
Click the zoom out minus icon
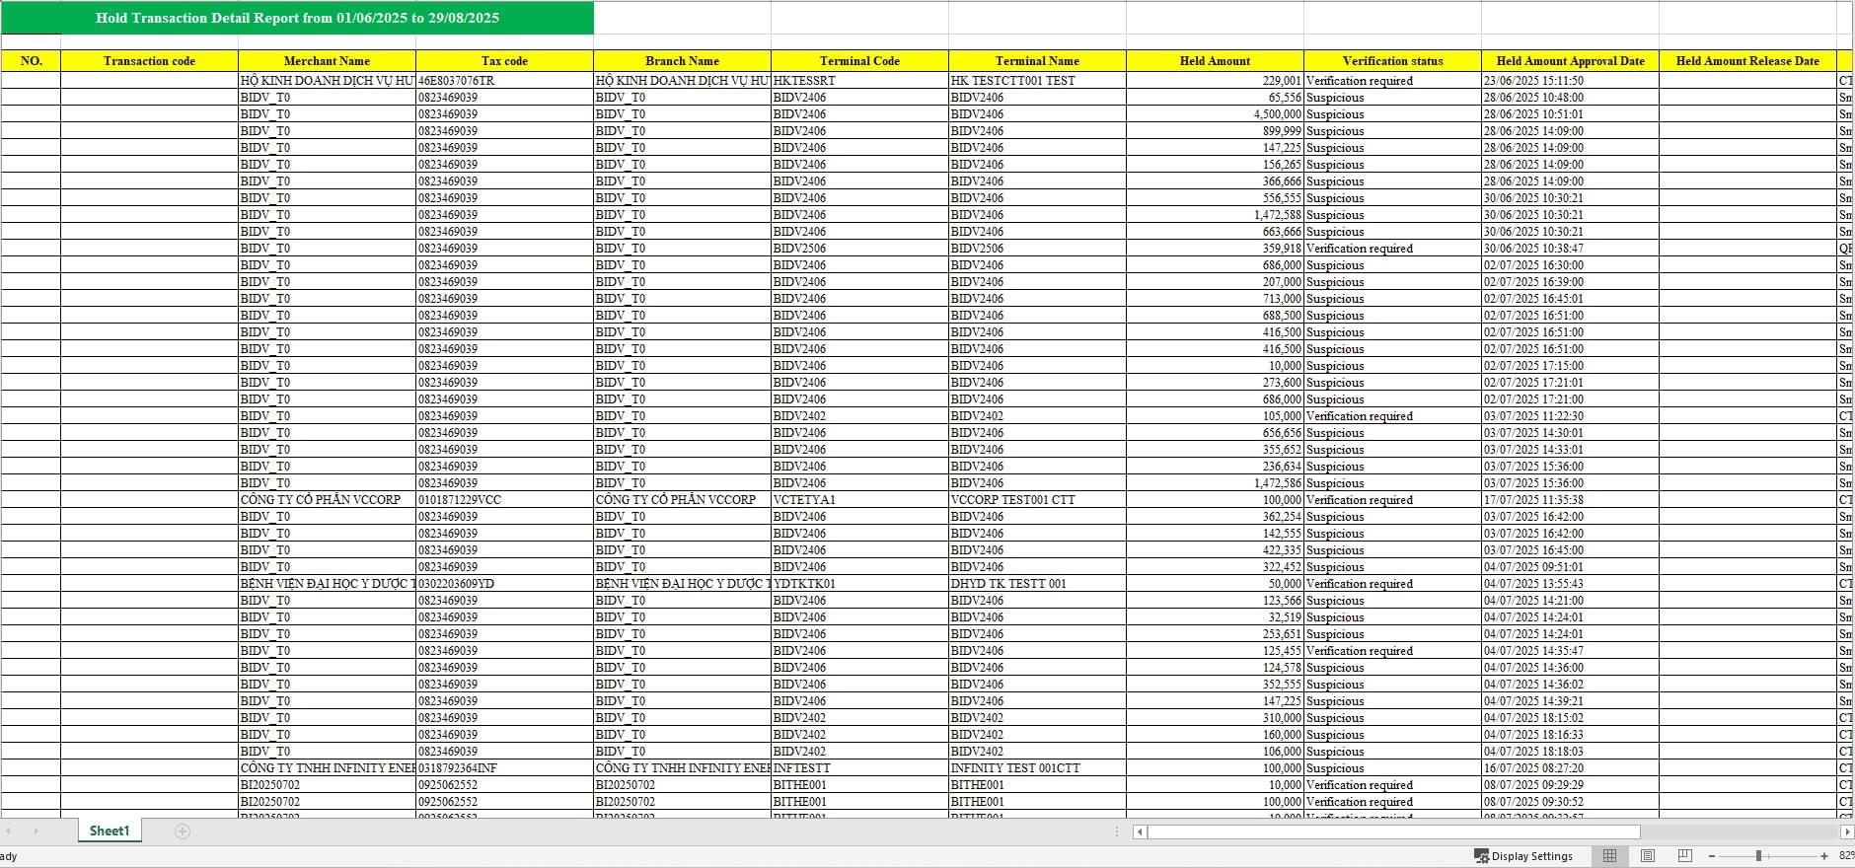(1712, 856)
